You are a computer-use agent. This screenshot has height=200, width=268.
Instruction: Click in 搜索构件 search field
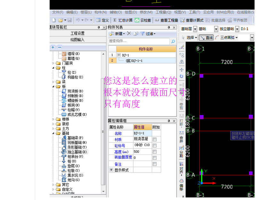click(139, 41)
